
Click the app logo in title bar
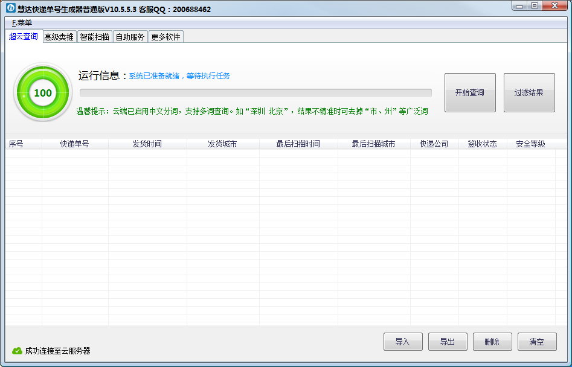coord(11,8)
